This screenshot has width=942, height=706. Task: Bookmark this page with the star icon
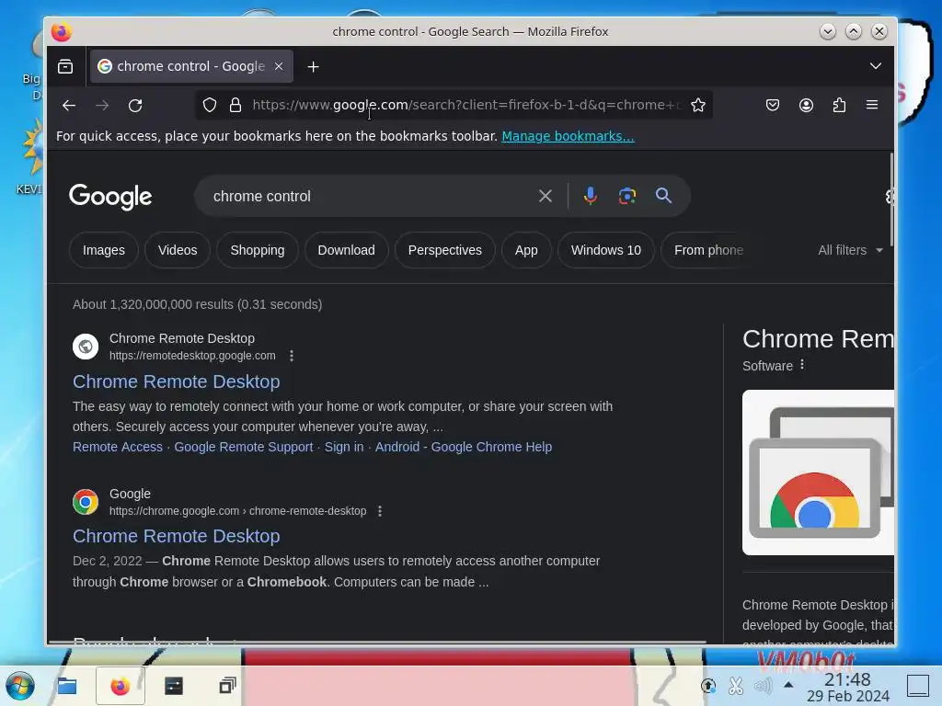click(x=698, y=105)
